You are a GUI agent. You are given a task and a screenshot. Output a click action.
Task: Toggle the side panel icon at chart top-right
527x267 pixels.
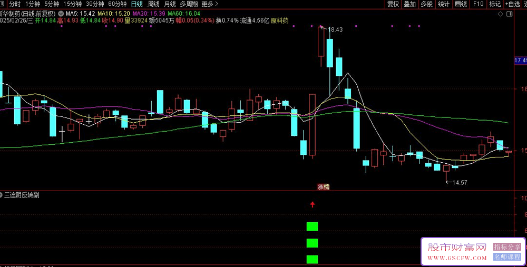pos(510,14)
